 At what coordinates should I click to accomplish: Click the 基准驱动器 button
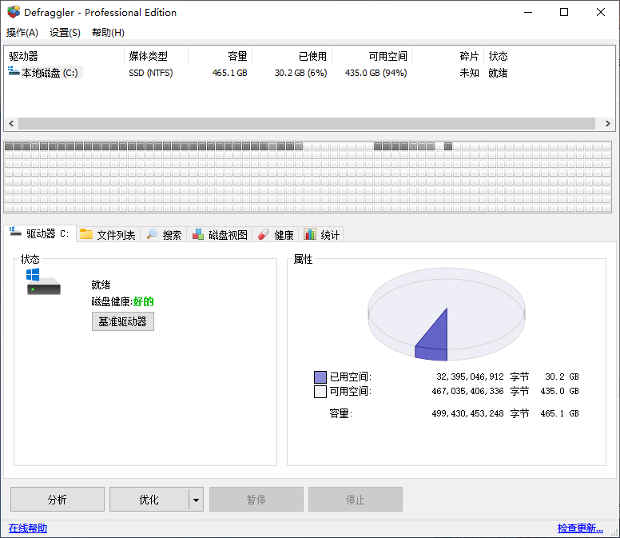tap(123, 321)
